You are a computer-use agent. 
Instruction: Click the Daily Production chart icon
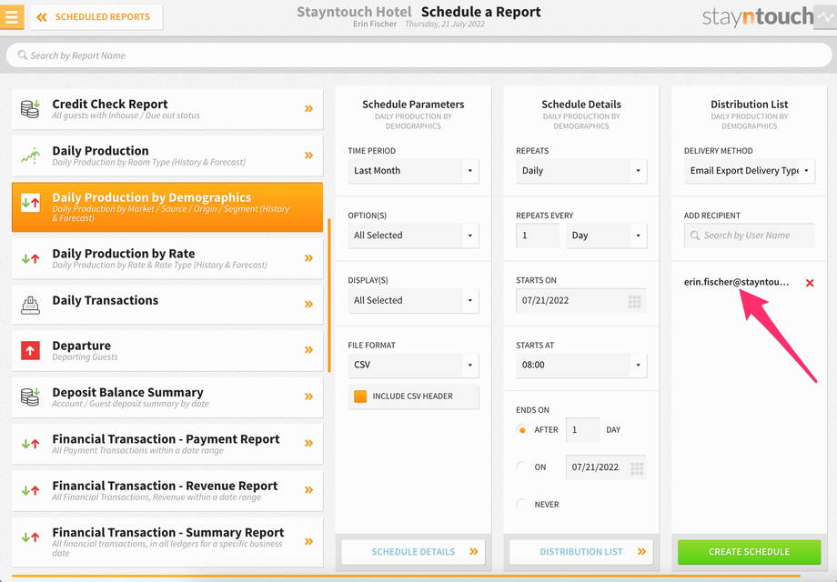[30, 156]
